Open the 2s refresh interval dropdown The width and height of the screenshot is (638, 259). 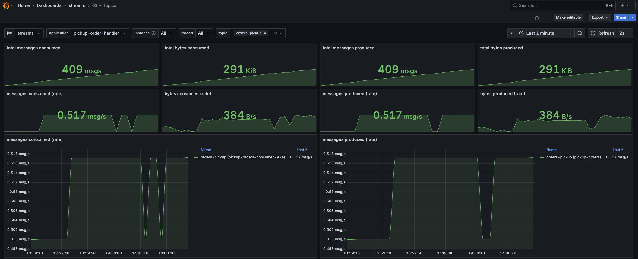(624, 33)
